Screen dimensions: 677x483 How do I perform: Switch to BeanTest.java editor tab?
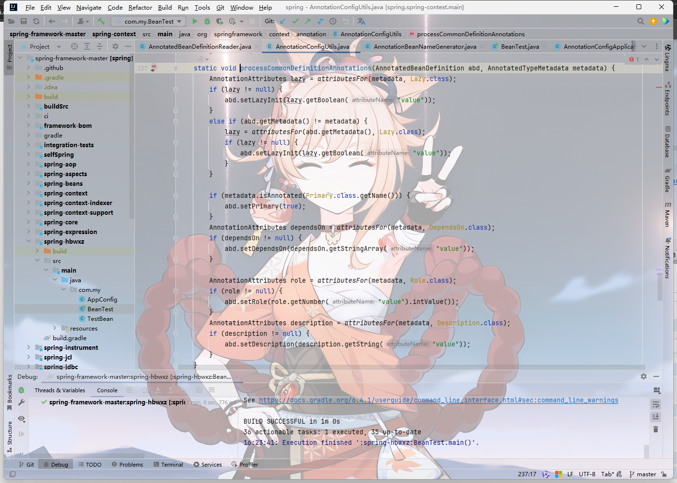click(520, 46)
